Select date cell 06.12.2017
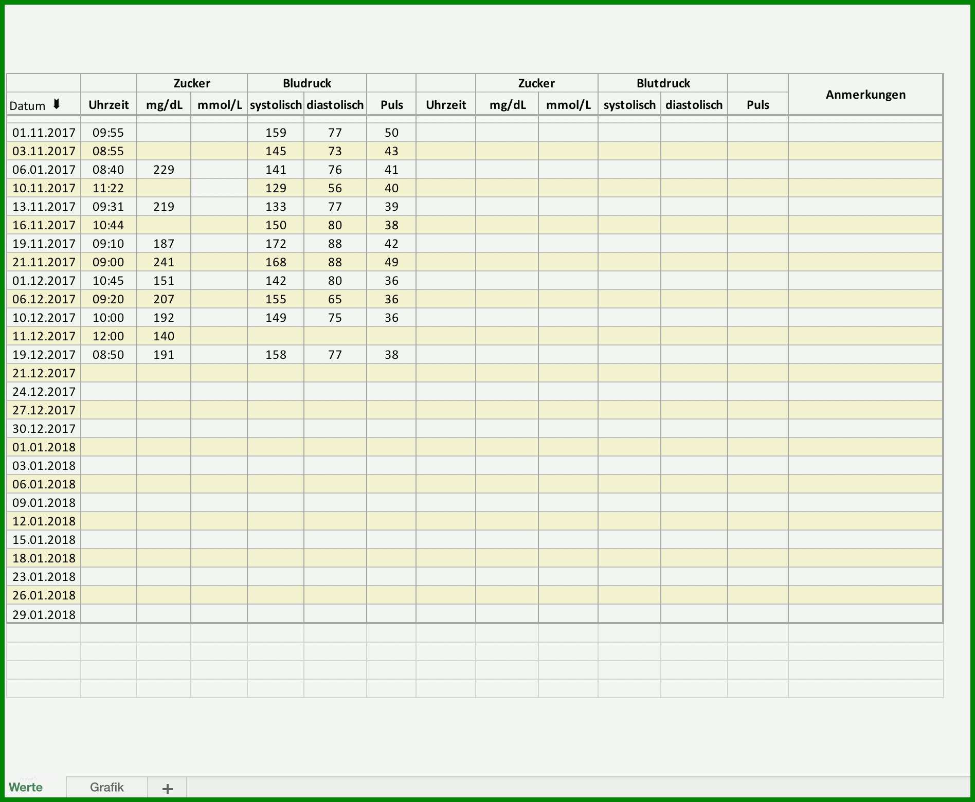This screenshot has height=802, width=975. [44, 299]
